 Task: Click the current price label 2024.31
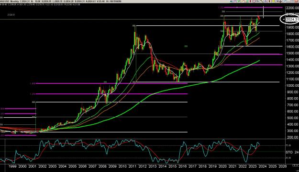point(292,20)
